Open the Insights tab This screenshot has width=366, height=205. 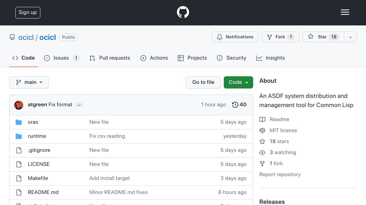pos(270,58)
